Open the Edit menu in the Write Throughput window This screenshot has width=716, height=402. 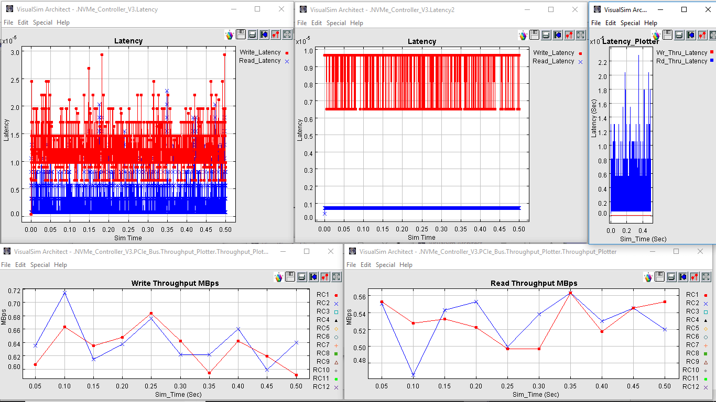coord(20,265)
